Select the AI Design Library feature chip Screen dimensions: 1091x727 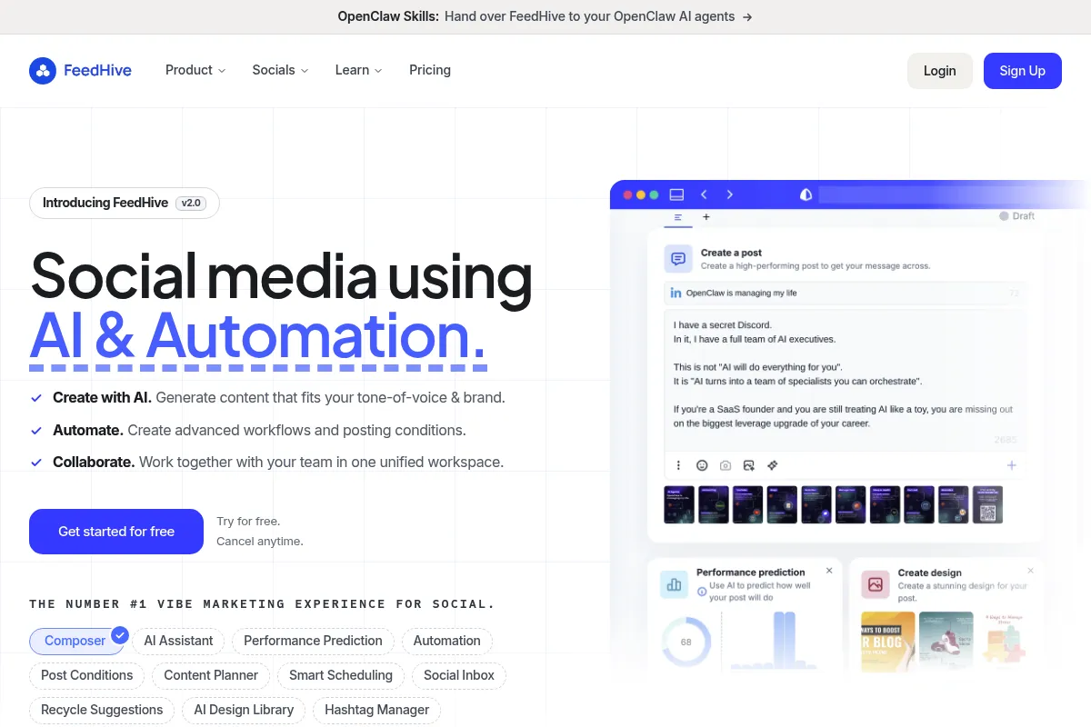pyautogui.click(x=244, y=710)
